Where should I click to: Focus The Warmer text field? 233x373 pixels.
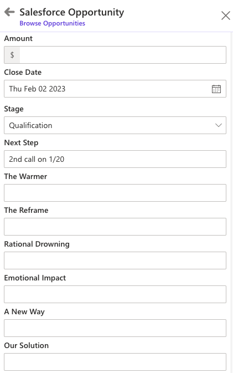[x=115, y=193]
